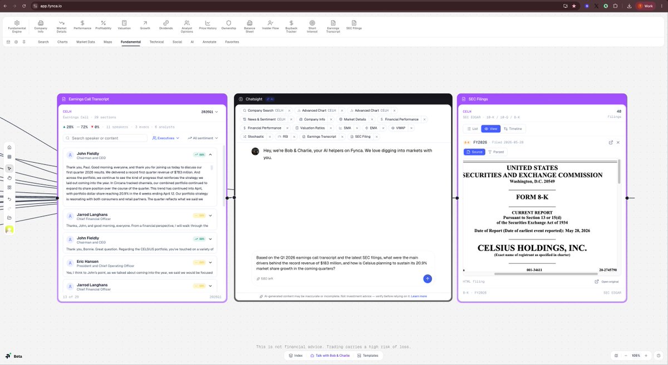Click the home icon in left sidebar
The image size is (668, 365).
[9, 147]
